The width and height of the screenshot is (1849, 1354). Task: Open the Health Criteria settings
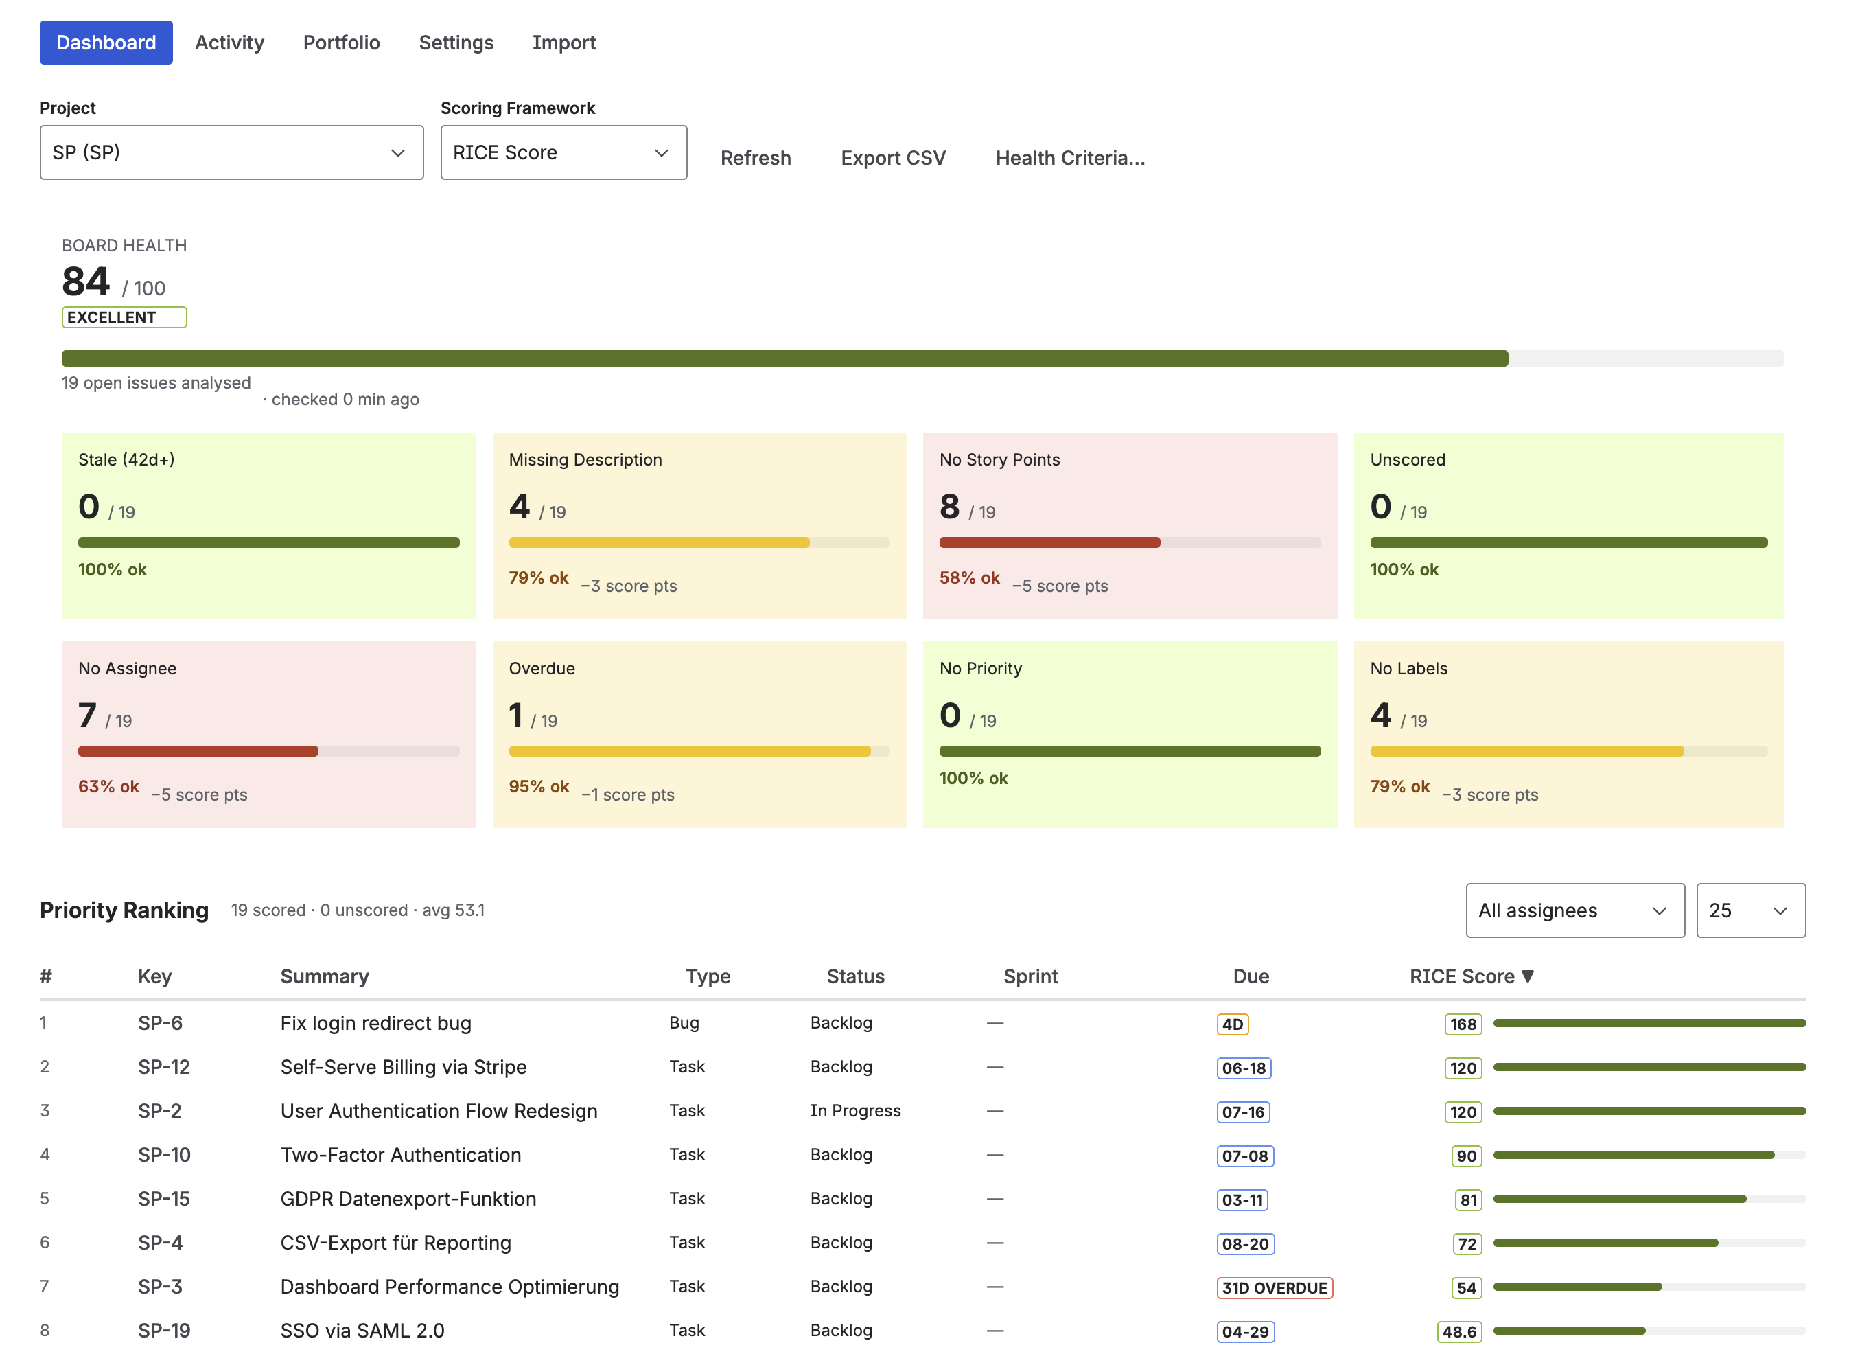(x=1070, y=157)
